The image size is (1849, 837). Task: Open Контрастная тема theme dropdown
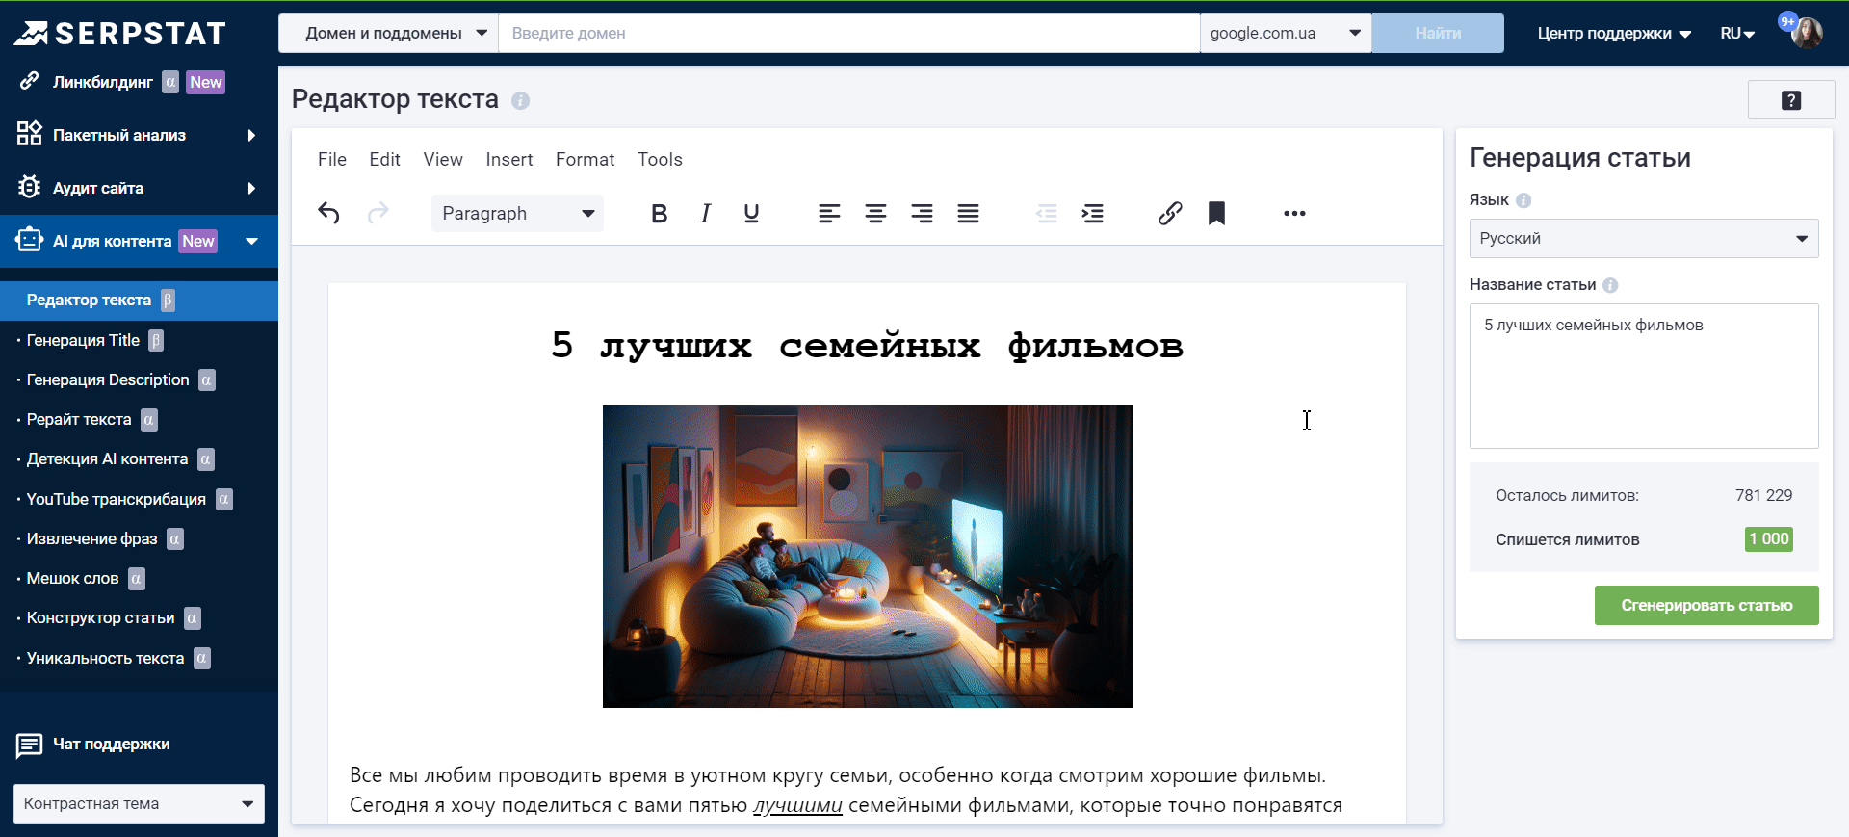coord(139,803)
